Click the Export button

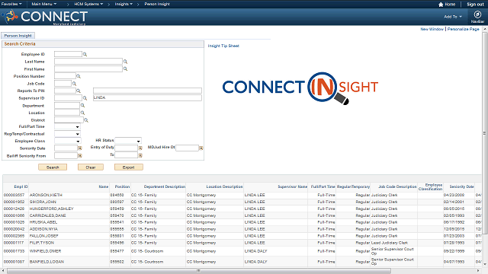pyautogui.click(x=129, y=167)
